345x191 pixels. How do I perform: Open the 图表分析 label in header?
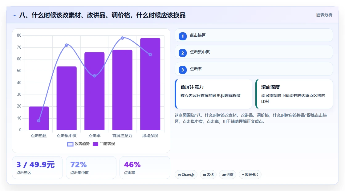324,15
